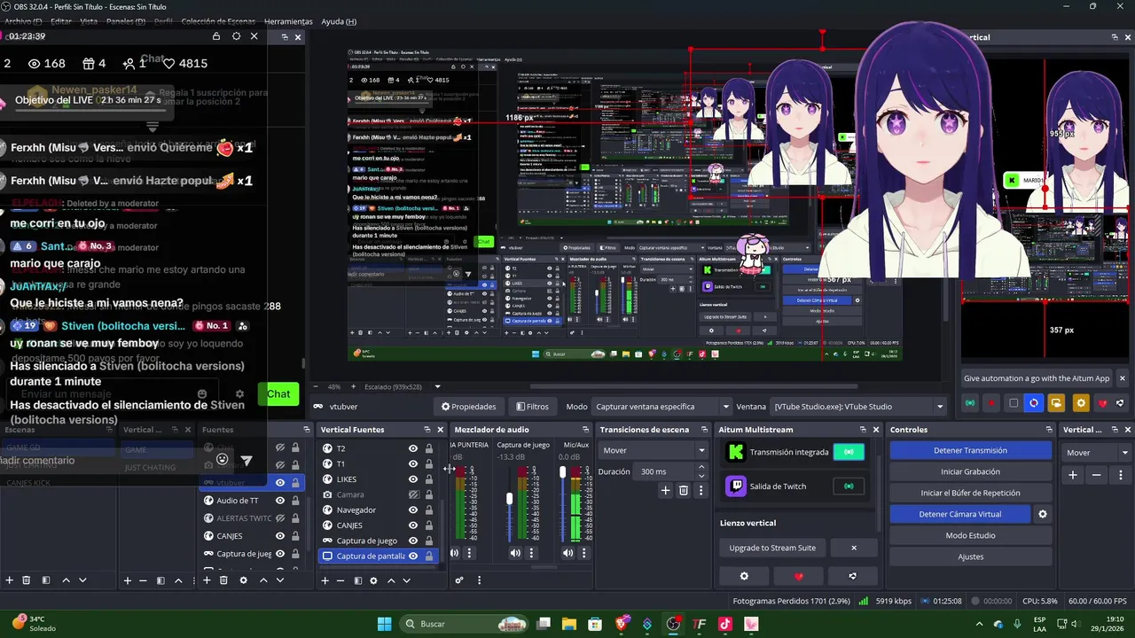Open Filtros for selected source
Viewport: 1135px width, 638px height.
tap(533, 407)
